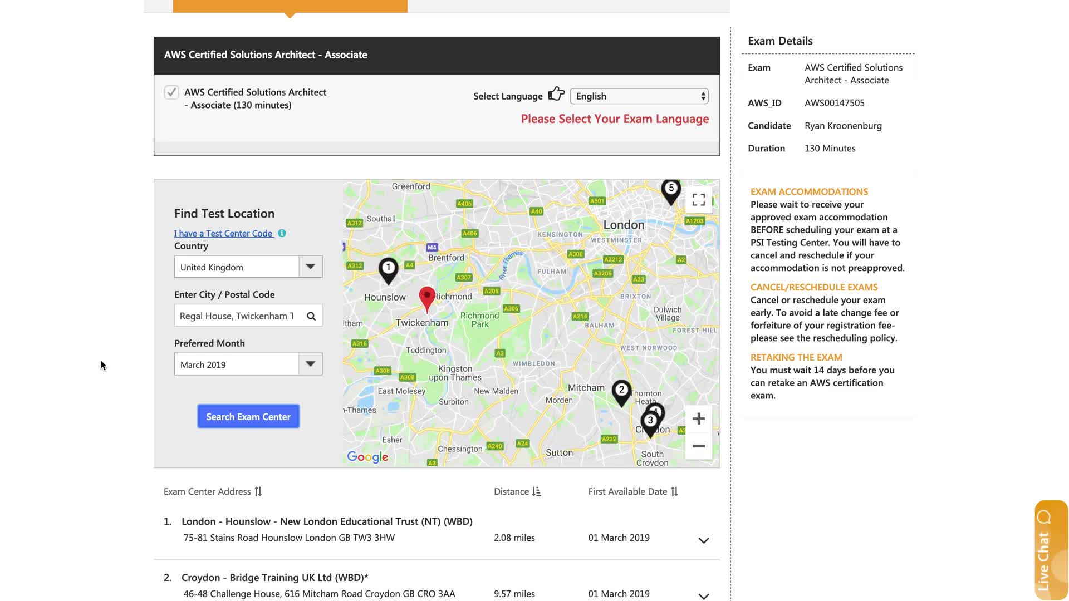Sort by Exam Center Address
Viewport: 1069px width, 601px height.
(x=258, y=492)
